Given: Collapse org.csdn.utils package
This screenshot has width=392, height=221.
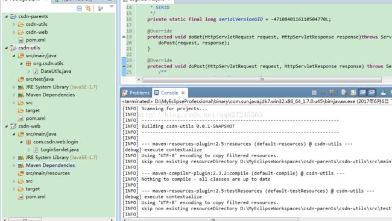Looking at the screenshot, I should [22, 63].
